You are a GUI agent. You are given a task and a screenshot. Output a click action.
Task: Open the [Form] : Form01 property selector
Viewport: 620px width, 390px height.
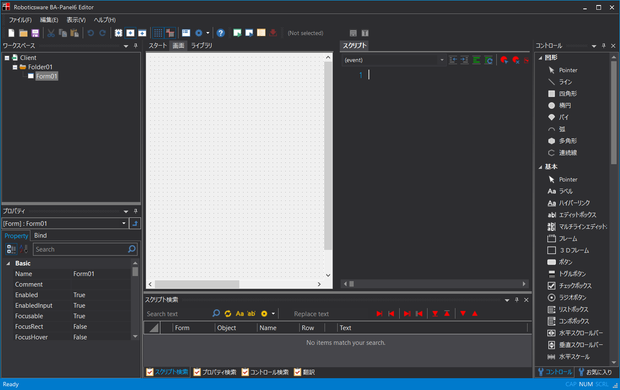point(123,223)
